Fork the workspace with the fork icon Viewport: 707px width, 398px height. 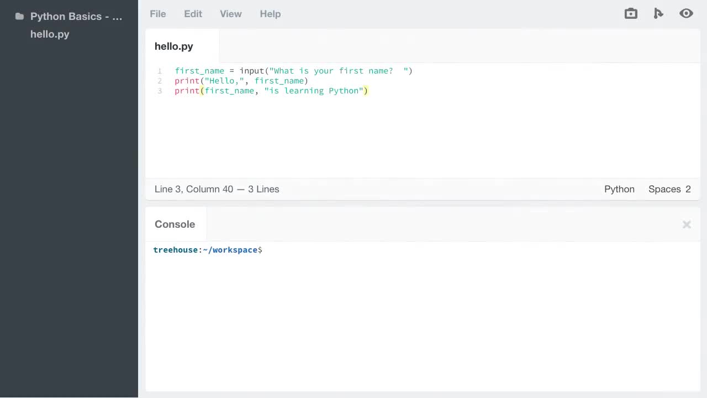[x=658, y=13]
